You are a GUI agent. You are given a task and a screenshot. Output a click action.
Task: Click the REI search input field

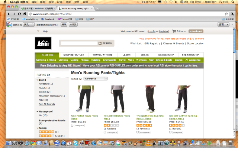pos(79,43)
